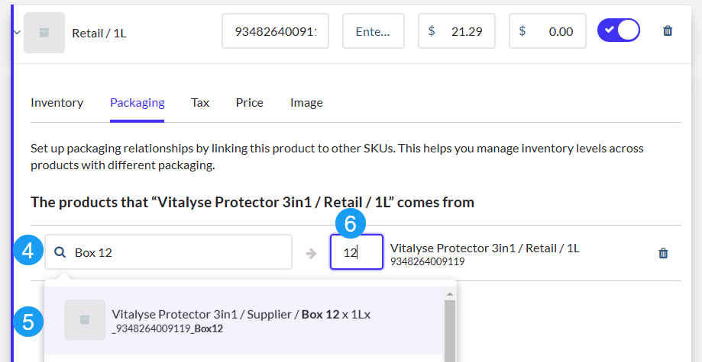
Task: Select the Packaging tab
Action: (x=137, y=103)
